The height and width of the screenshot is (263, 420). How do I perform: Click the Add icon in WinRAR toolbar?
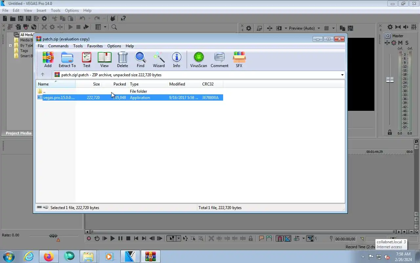pos(48,60)
